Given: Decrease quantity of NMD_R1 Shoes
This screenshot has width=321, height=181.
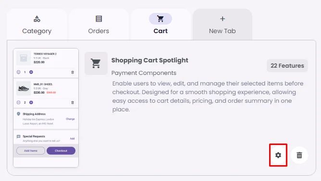Looking at the screenshot, I should (x=18, y=102).
